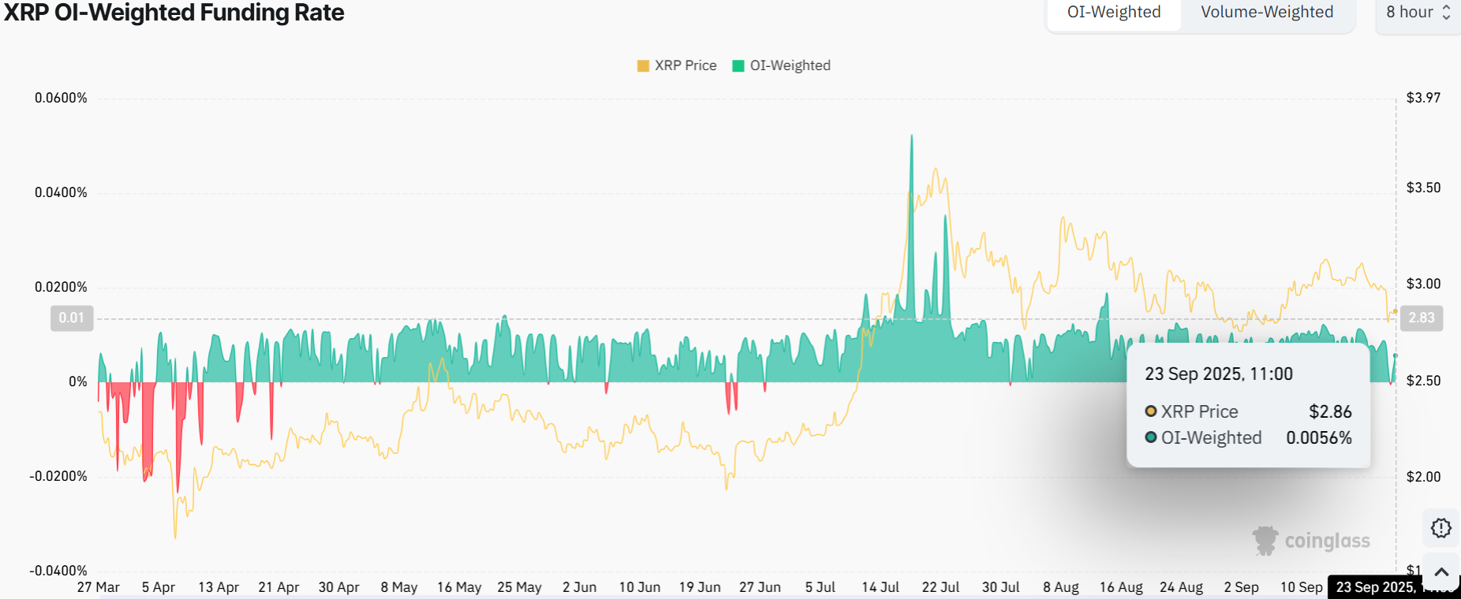This screenshot has height=599, width=1461.
Task: Click the 2.83 right axis price marker
Action: click(x=1422, y=318)
